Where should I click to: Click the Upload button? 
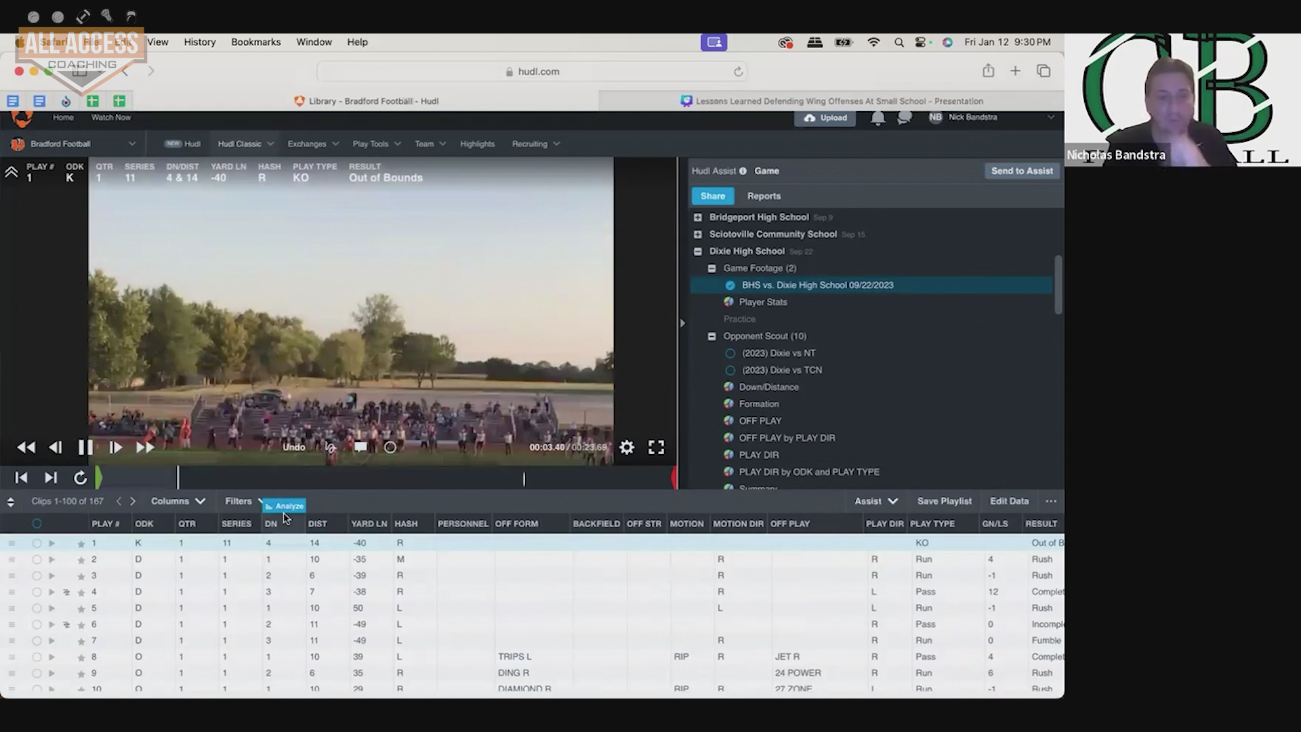(825, 118)
